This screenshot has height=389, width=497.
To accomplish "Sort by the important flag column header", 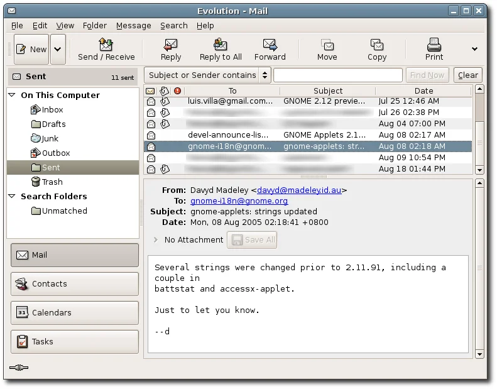I will pos(177,91).
